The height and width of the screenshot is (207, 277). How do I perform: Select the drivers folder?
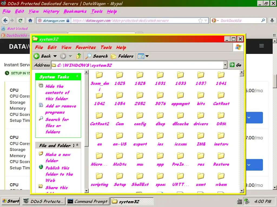click(x=201, y=119)
